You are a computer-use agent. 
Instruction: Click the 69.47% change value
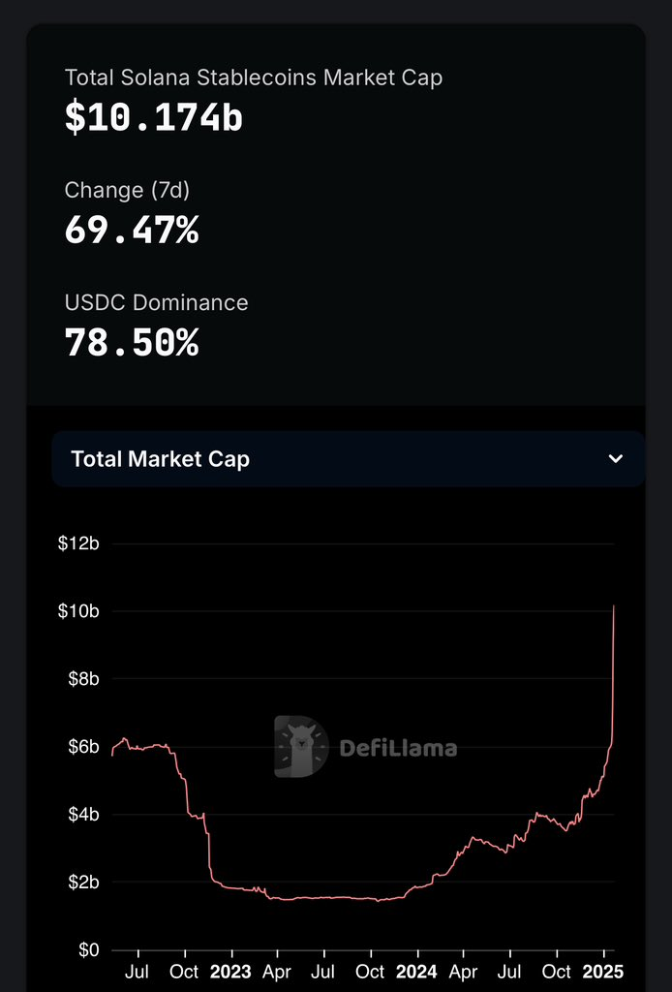pyautogui.click(x=132, y=232)
